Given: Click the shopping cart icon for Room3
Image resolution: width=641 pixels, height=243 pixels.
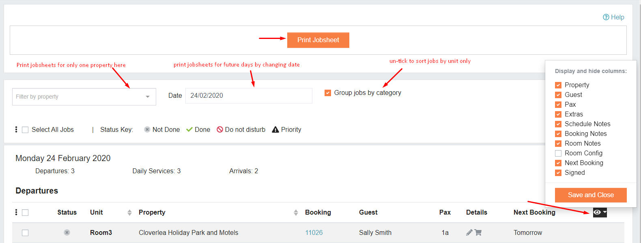Looking at the screenshot, I should point(478,232).
